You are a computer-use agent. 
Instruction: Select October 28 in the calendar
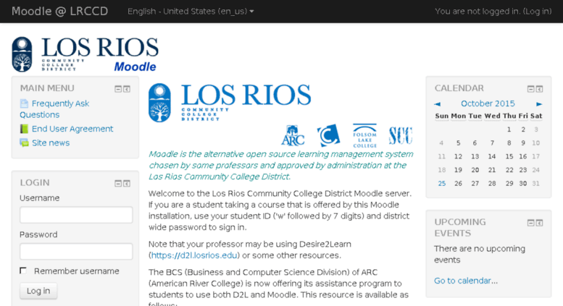(492, 184)
